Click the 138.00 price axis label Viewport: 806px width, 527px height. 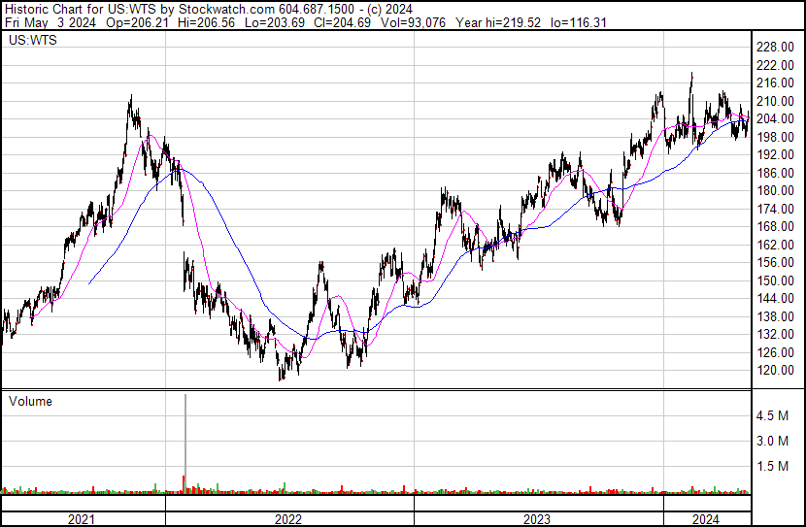[x=775, y=317]
